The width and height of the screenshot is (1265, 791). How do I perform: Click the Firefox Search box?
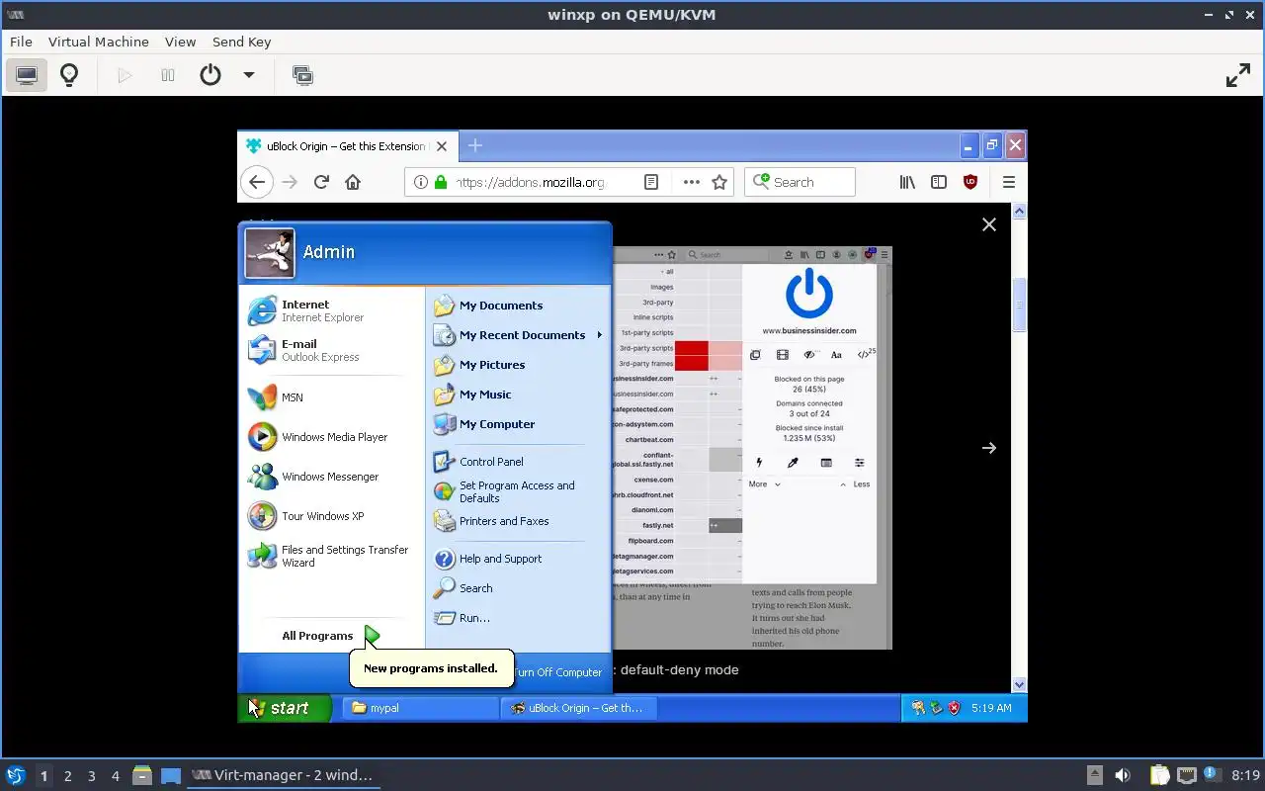point(800,182)
